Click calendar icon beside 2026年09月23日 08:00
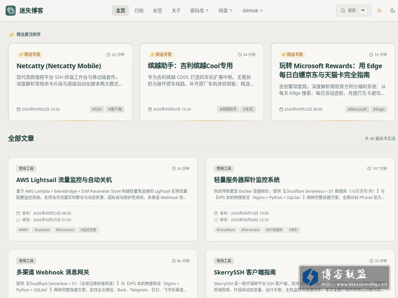Screen dimensions: 398x298 click(x=281, y=109)
